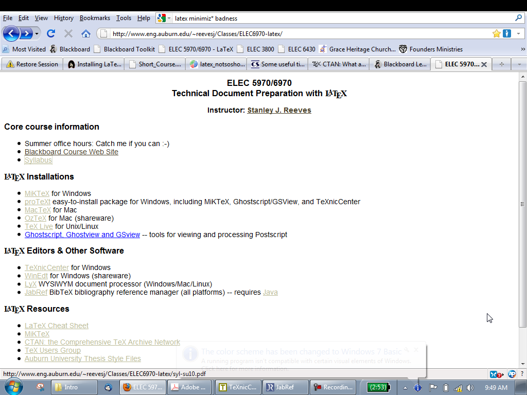
Task: Switch to the latex_notsosho... tab
Action: click(217, 64)
